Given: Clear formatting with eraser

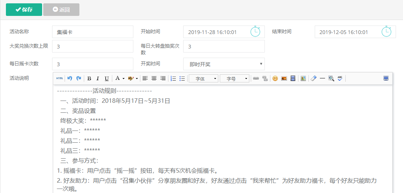Looking at the screenshot, I should 313,78.
